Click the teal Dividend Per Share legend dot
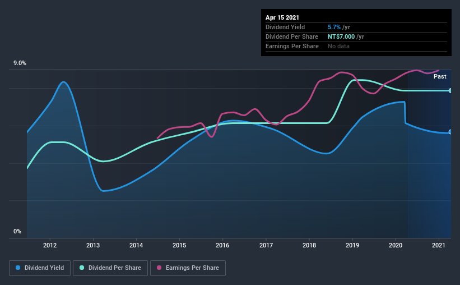 point(82,268)
